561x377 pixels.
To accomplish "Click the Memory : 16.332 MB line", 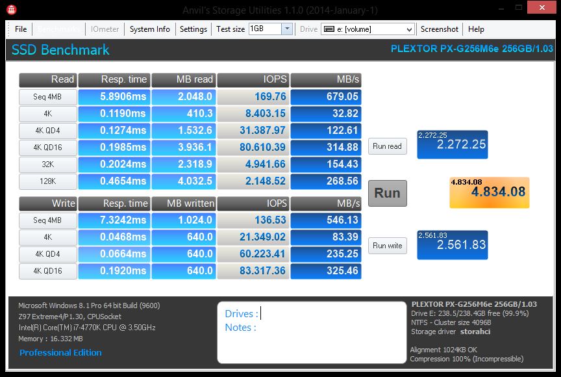I will [51, 339].
